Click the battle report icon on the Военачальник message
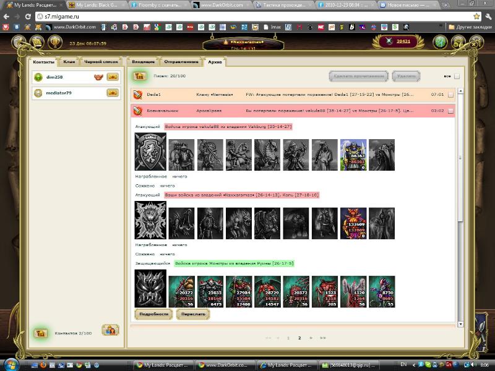 137,111
